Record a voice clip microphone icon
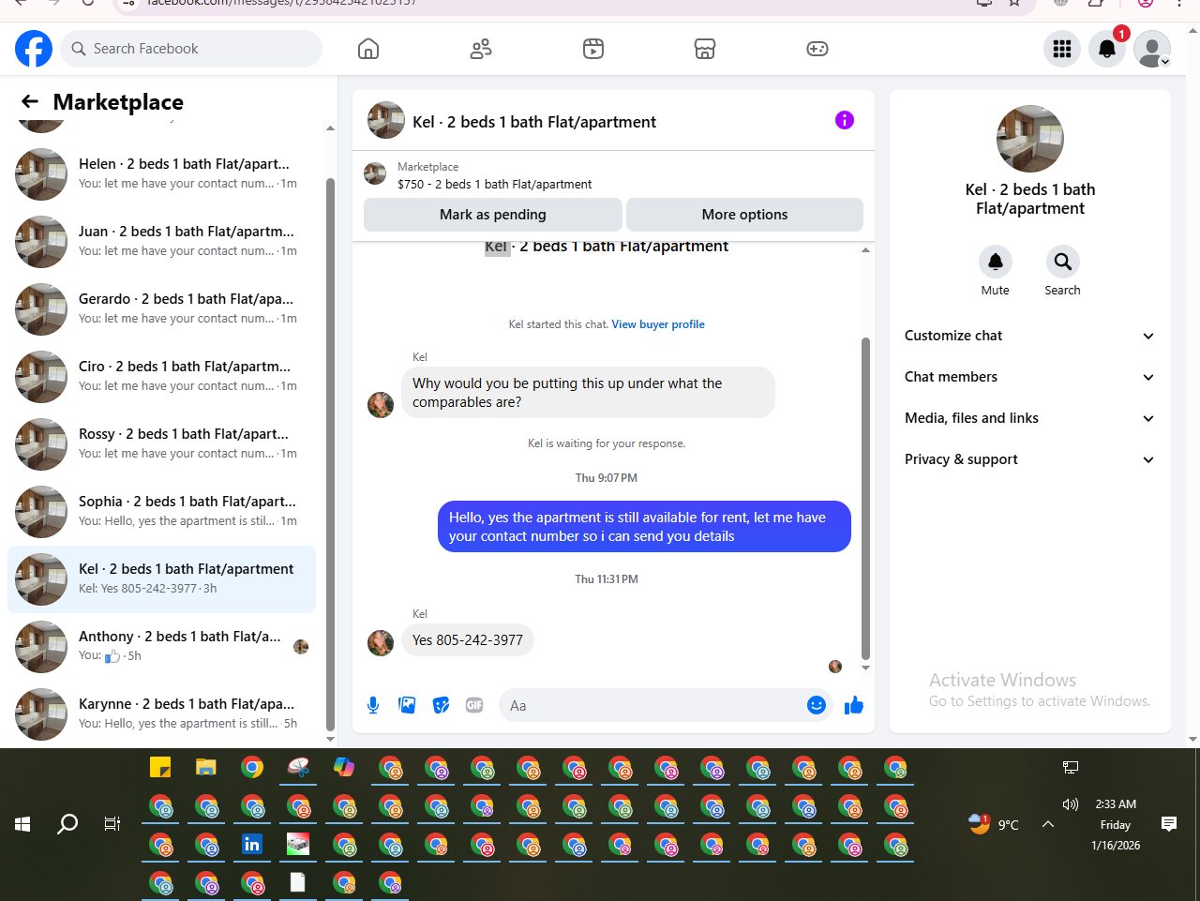 373,705
